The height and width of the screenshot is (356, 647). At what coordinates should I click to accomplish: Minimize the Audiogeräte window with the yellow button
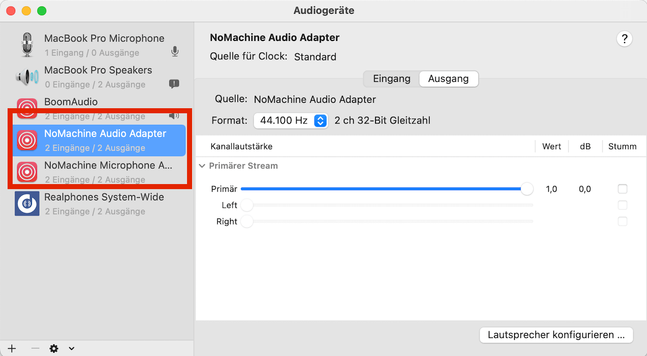pos(26,11)
